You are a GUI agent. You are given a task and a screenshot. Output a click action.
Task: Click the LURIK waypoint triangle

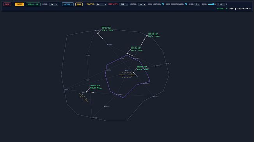[x=108, y=45]
